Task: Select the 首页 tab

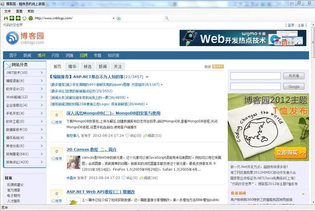Action: (57, 66)
